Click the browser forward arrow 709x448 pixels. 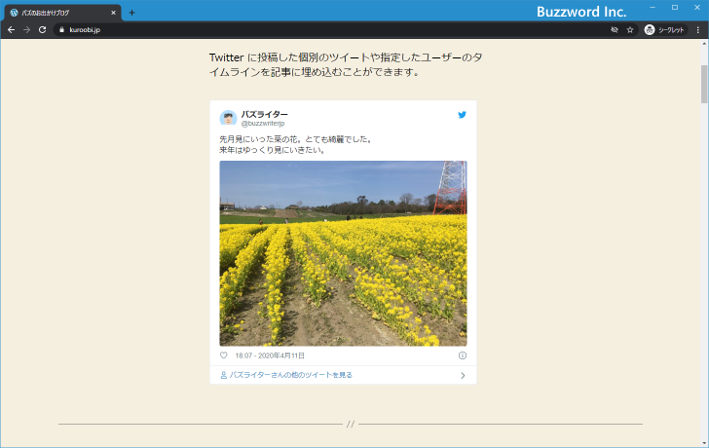pyautogui.click(x=26, y=30)
